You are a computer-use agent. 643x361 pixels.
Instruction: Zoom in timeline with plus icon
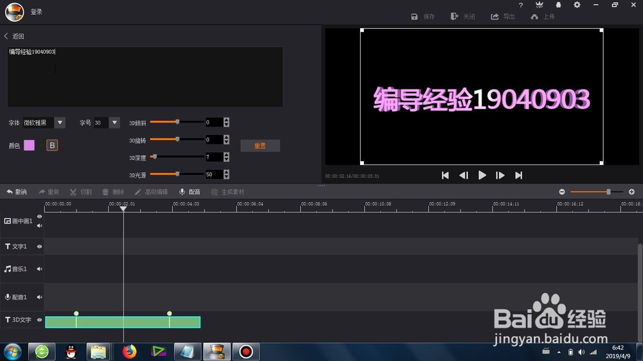(x=631, y=192)
